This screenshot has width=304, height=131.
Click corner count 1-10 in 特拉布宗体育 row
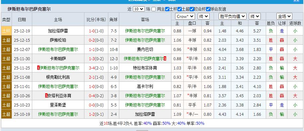114,68
